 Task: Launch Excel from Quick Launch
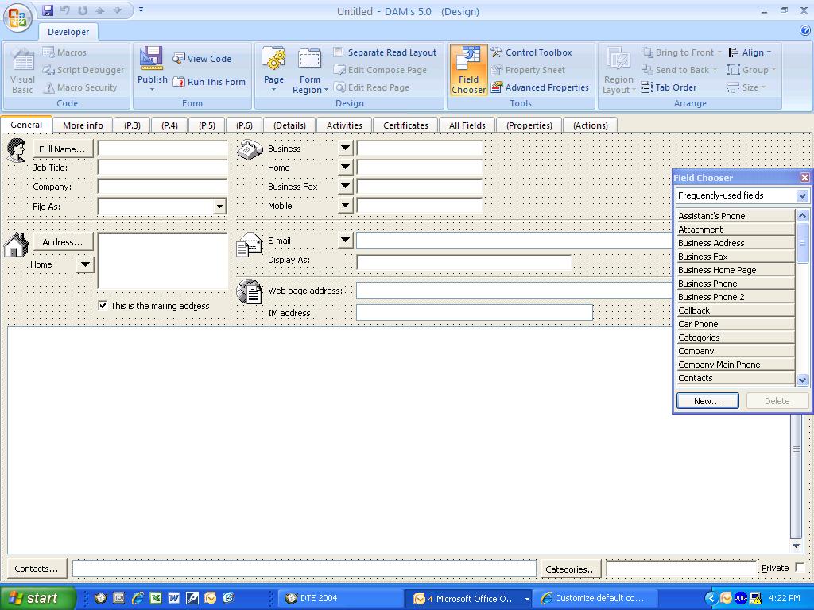pyautogui.click(x=155, y=598)
